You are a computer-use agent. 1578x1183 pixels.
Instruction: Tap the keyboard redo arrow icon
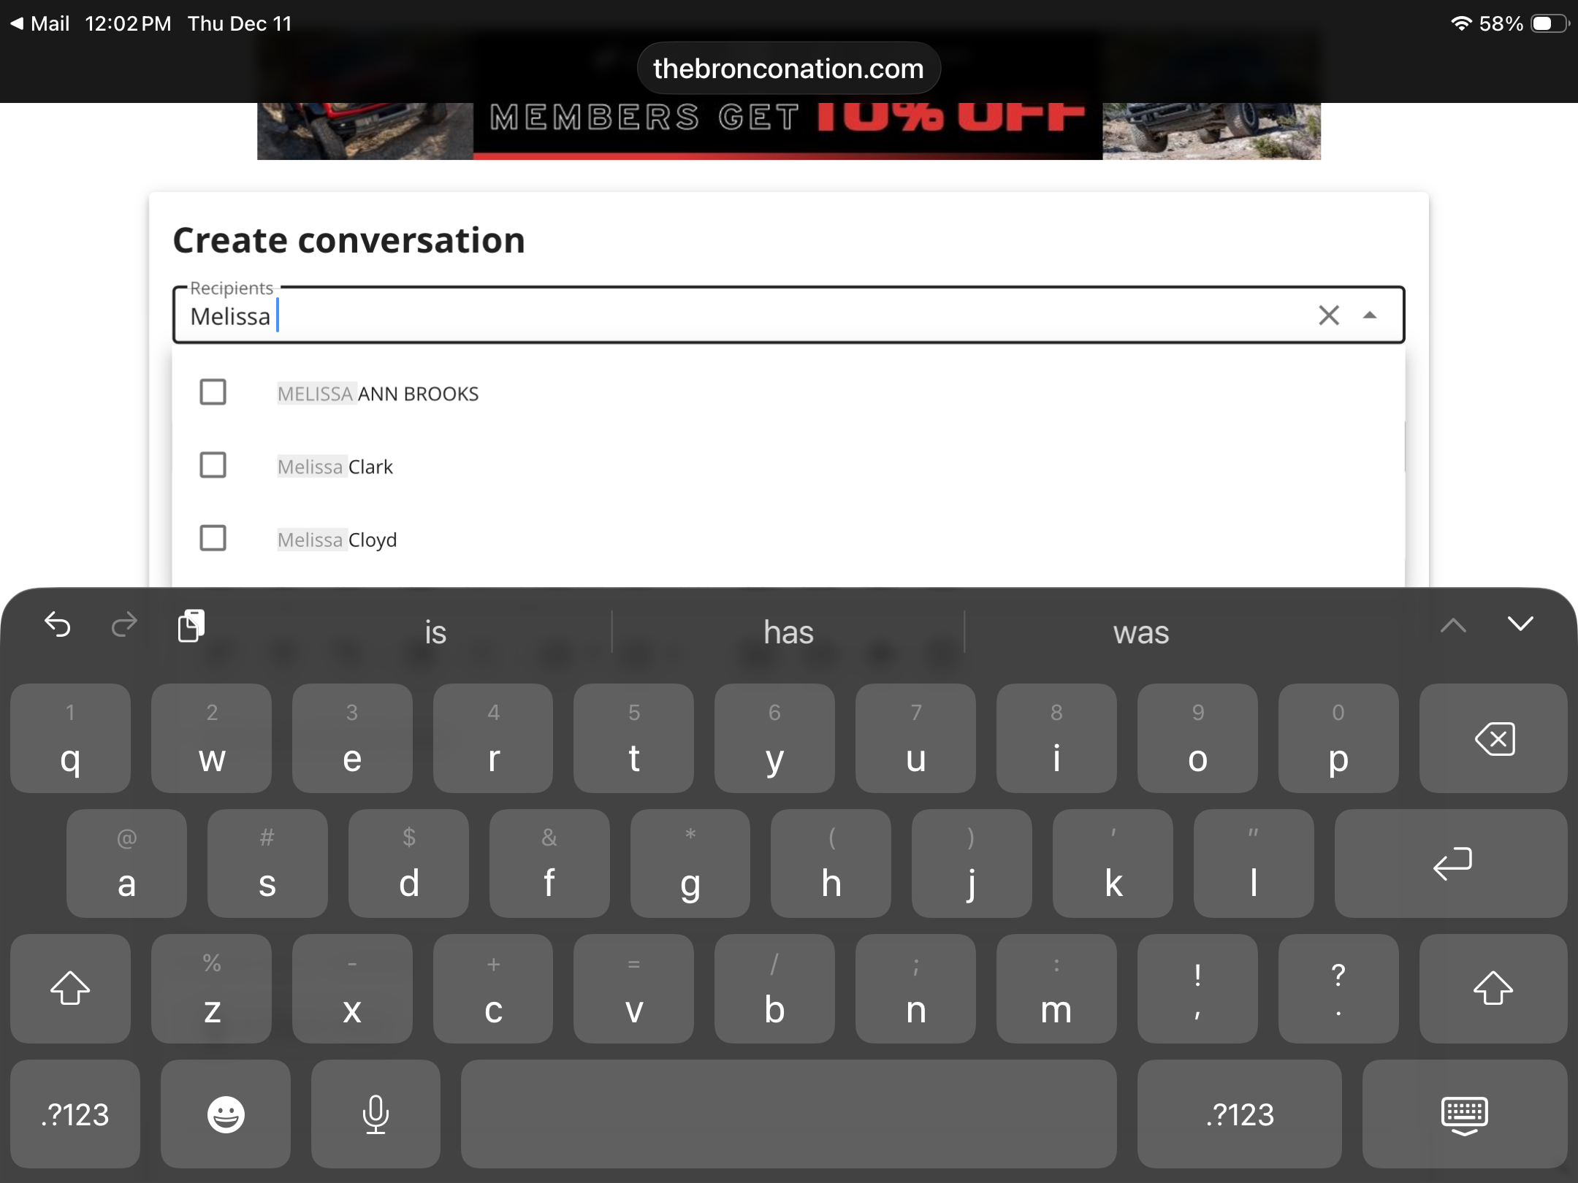124,625
